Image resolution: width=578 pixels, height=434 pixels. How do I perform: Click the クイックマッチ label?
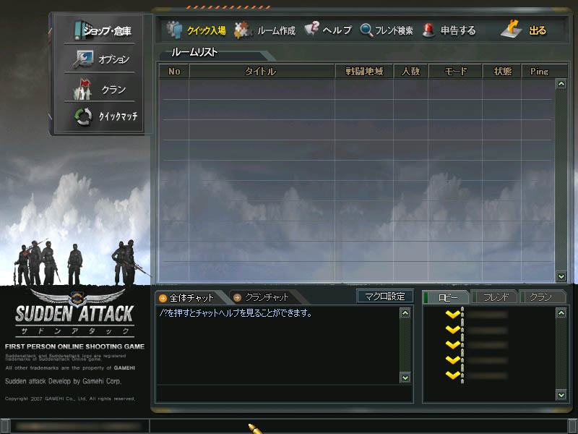click(x=118, y=116)
